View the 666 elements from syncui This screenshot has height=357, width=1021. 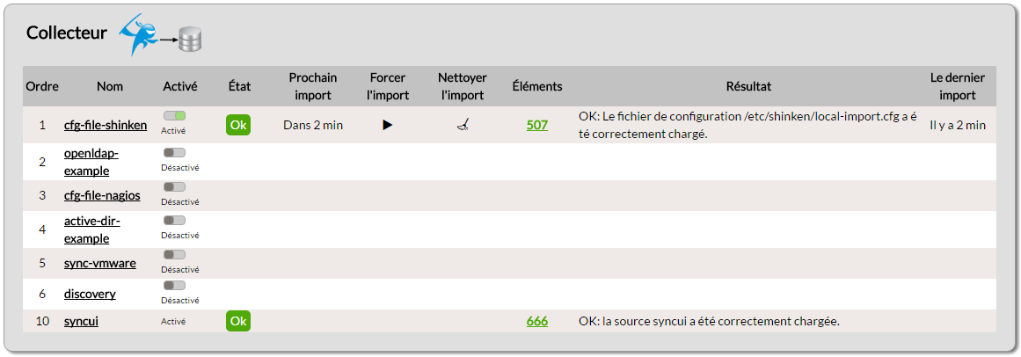click(x=537, y=321)
